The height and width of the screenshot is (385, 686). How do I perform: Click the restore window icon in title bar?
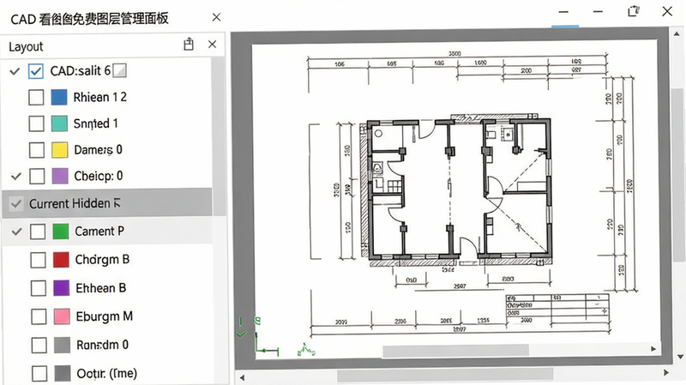click(x=633, y=11)
